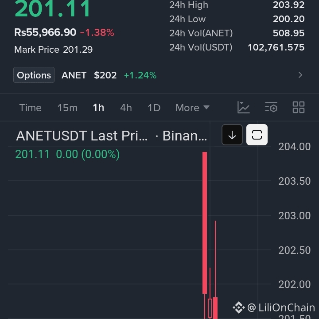Click the 203.00 price axis label
Image resolution: width=319 pixels, height=319 pixels.
coord(294,216)
